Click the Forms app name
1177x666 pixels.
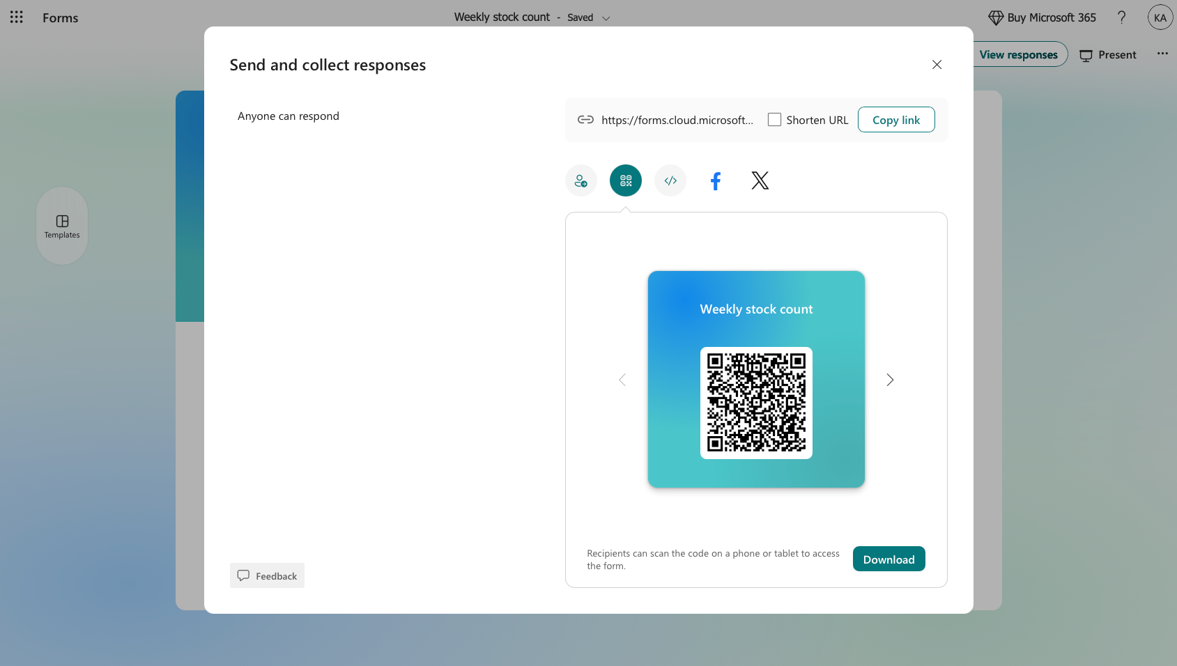pyautogui.click(x=61, y=18)
